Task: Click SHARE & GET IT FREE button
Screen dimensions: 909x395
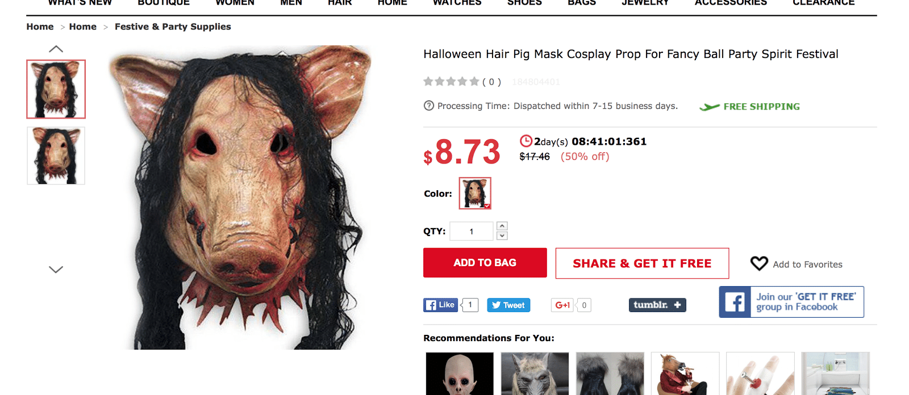Action: click(x=642, y=263)
